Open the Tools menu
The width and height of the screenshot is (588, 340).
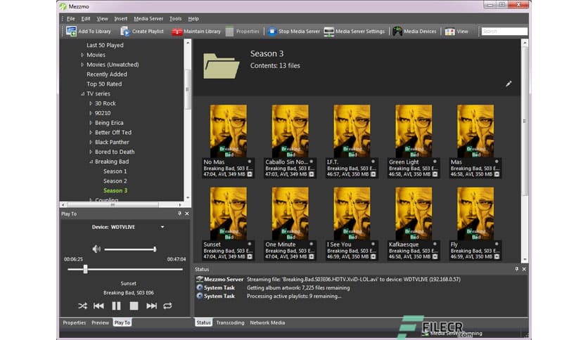pos(176,19)
